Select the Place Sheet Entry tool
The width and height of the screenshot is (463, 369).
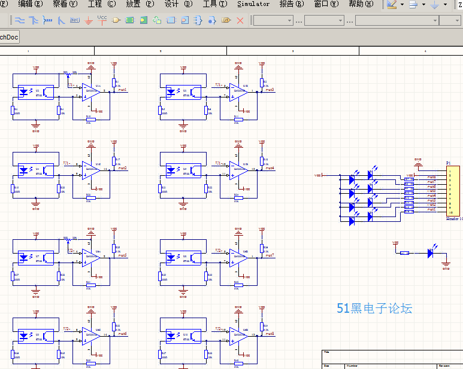click(144, 20)
